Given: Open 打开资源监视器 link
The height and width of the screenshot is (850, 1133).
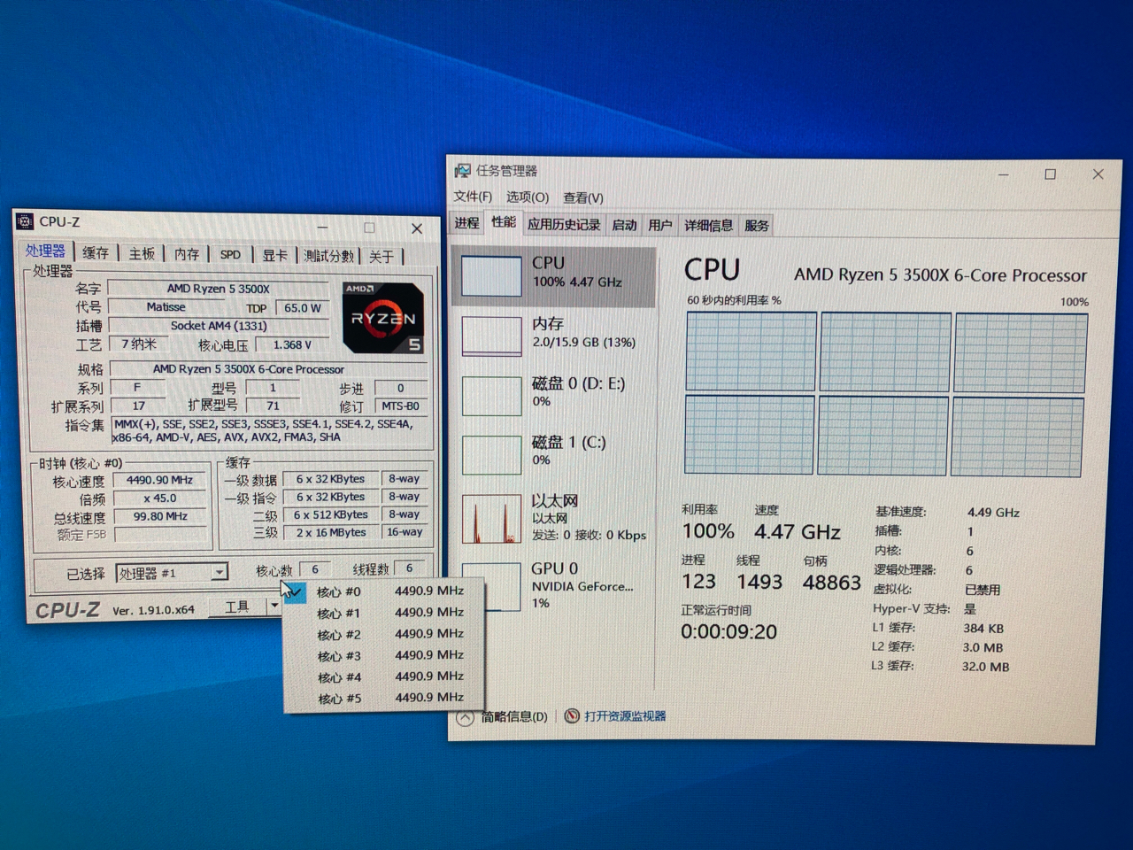Looking at the screenshot, I should tap(625, 716).
